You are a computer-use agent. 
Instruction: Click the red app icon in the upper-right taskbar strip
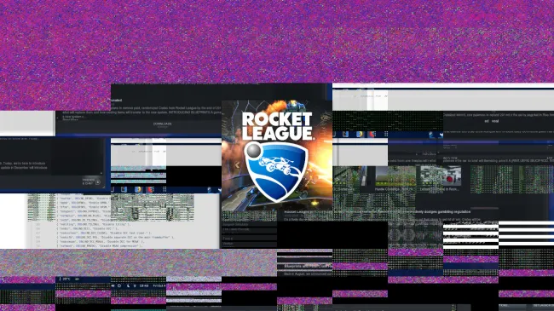point(372,135)
